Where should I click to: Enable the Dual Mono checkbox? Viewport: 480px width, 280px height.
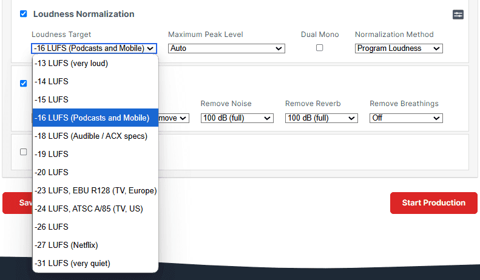pyautogui.click(x=319, y=48)
